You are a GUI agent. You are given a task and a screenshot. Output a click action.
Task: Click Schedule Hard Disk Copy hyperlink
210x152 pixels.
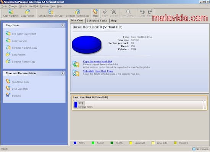tap(98, 71)
